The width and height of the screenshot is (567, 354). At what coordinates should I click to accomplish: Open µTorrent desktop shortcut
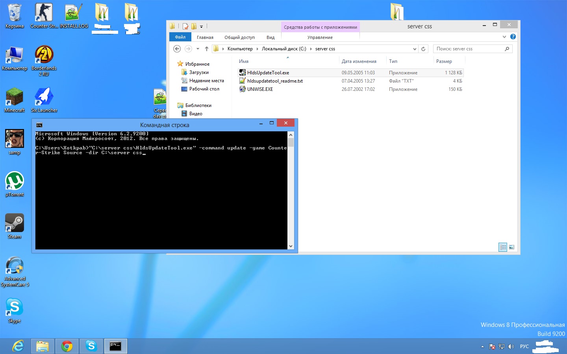15,184
